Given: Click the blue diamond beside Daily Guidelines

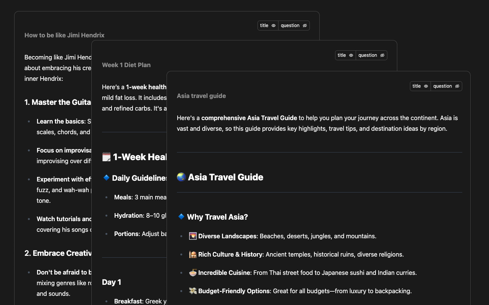Looking at the screenshot, I should point(107,178).
